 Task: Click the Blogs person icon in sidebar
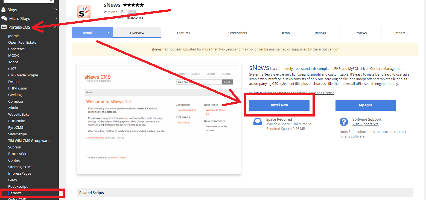coord(4,10)
